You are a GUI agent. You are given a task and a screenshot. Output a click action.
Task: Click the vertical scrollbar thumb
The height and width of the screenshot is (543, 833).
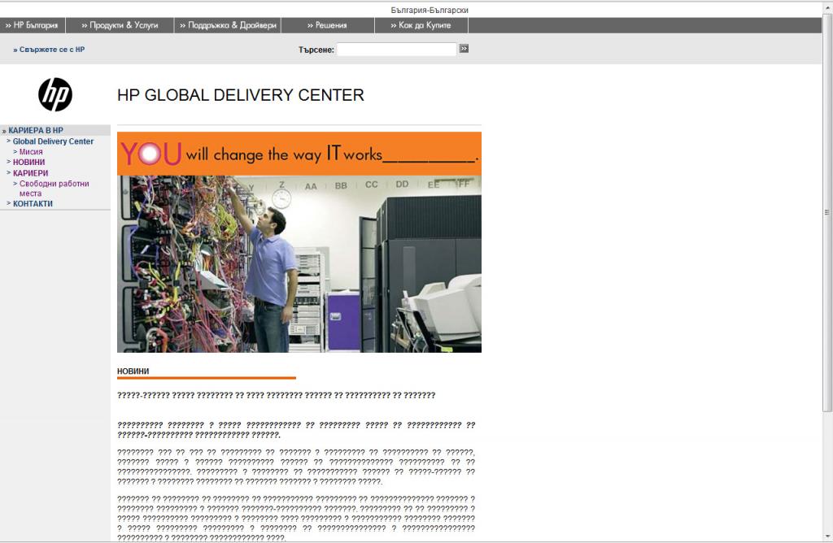827,211
